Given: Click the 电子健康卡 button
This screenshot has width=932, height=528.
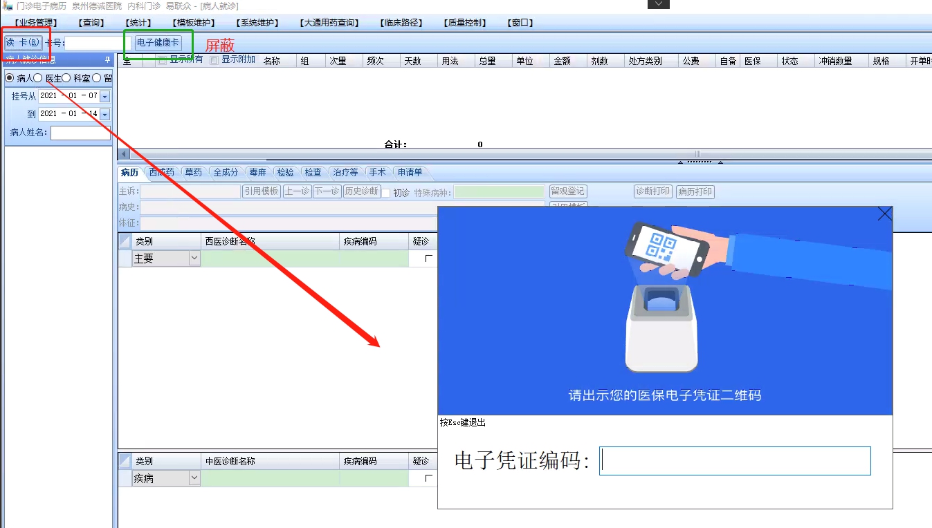Looking at the screenshot, I should coord(158,43).
